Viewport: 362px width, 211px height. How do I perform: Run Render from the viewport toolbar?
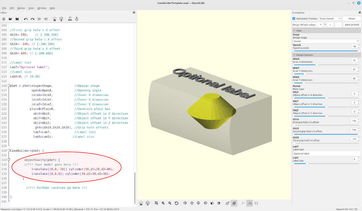[148, 203]
